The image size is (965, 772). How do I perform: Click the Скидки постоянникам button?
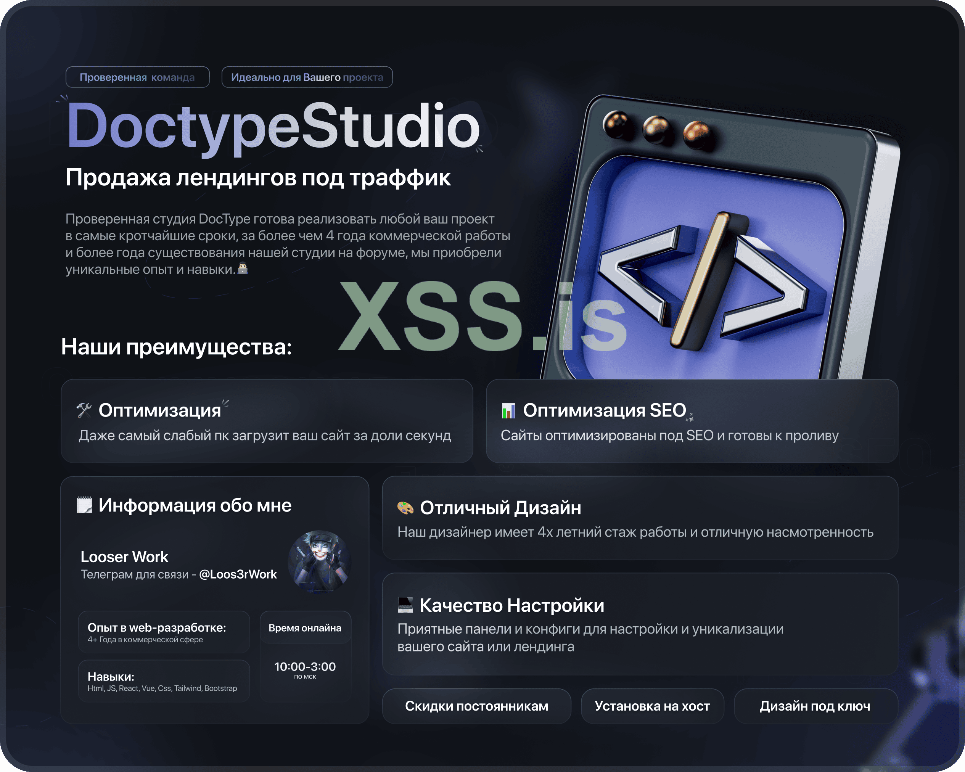coord(476,706)
